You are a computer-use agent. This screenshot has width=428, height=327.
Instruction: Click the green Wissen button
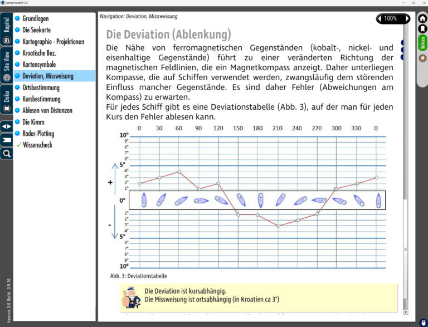[x=422, y=43]
